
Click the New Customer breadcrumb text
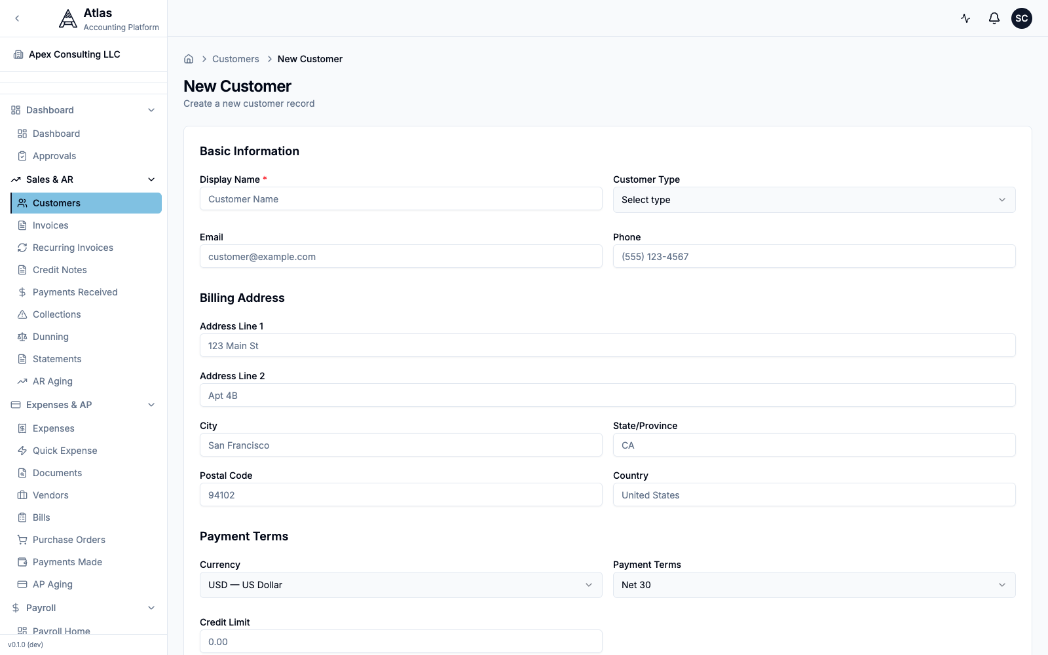[310, 59]
